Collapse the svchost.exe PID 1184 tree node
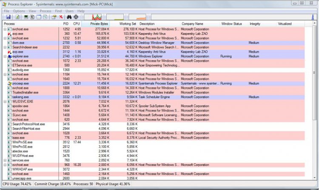The image size is (319, 190). coord(5,74)
